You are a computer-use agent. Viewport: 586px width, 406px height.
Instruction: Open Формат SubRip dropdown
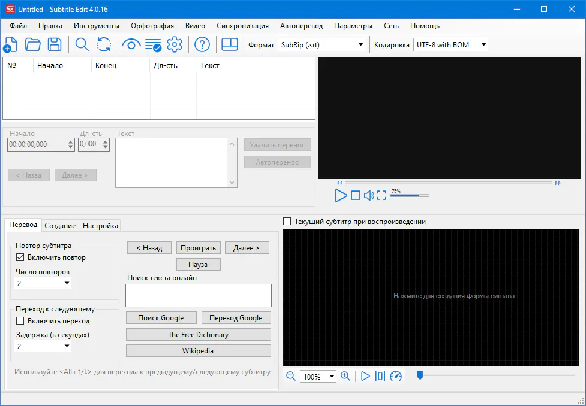coord(321,45)
